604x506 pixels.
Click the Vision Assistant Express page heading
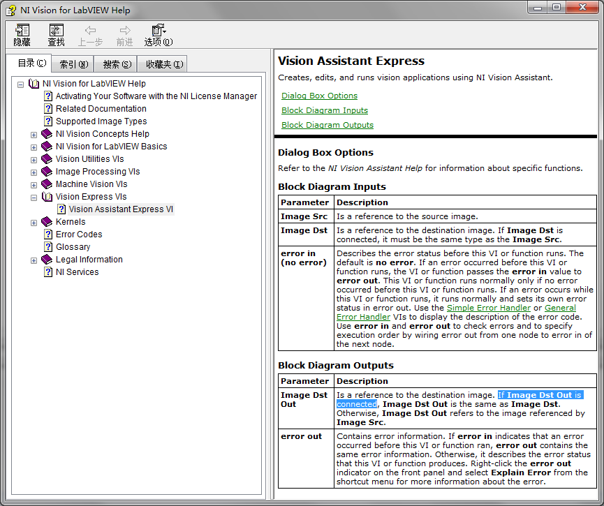coord(351,61)
